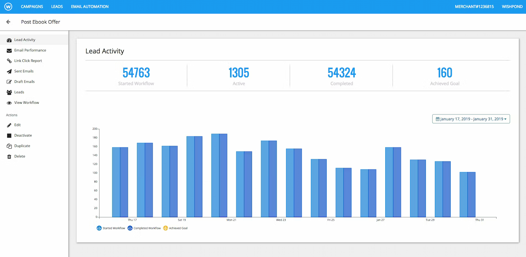Viewport: 526px width, 257px height.
Task: Switch to the Campaigns menu
Action: (32, 6)
